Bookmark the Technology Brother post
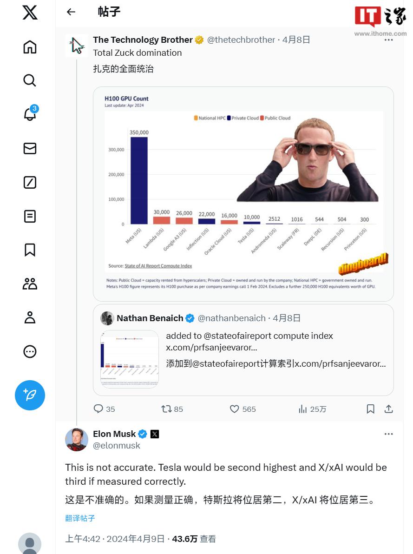The height and width of the screenshot is (554, 413). pyautogui.click(x=370, y=409)
